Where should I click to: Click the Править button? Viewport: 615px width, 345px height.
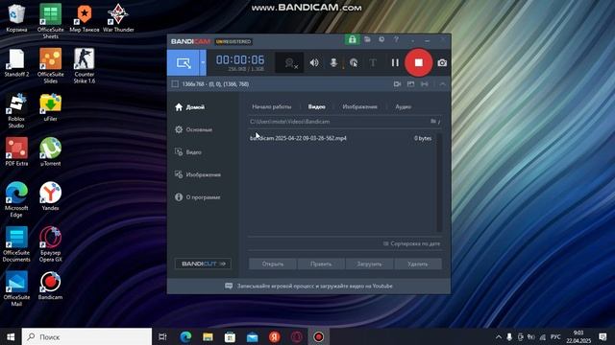pyautogui.click(x=321, y=264)
